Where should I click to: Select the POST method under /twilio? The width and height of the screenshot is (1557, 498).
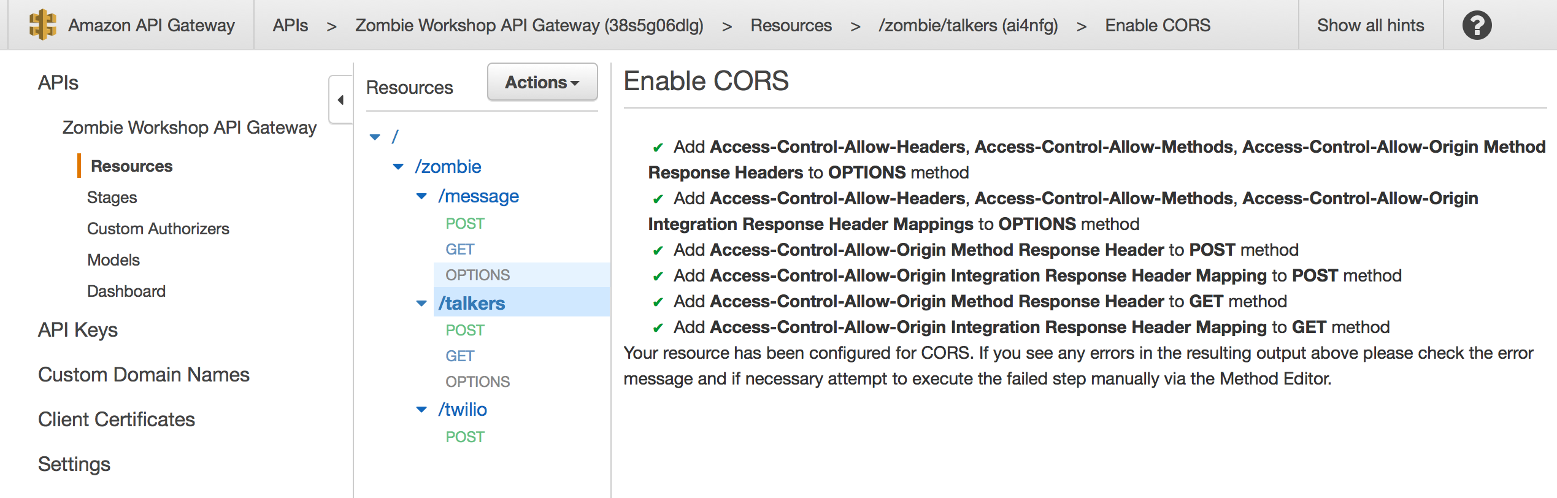(465, 437)
